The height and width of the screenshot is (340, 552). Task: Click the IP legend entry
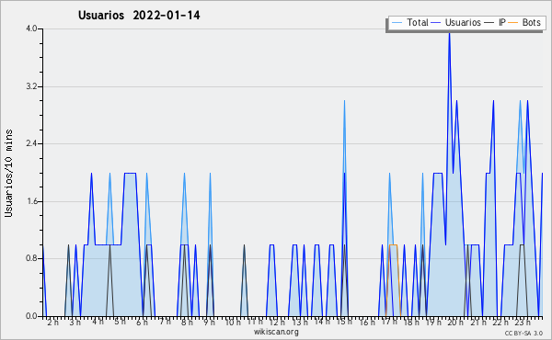point(495,22)
